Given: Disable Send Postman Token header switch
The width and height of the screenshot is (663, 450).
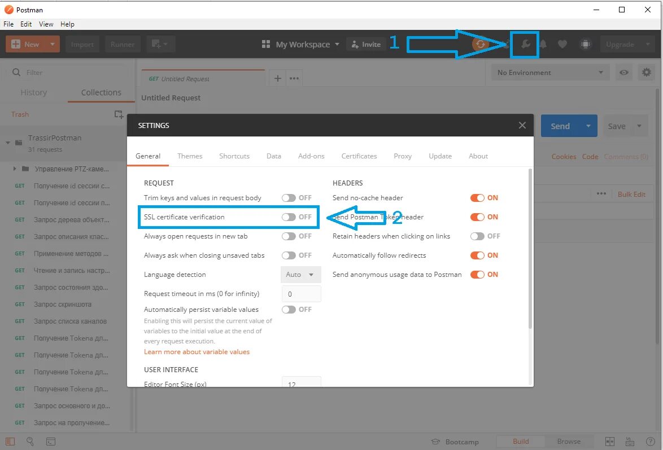Looking at the screenshot, I should pyautogui.click(x=477, y=217).
